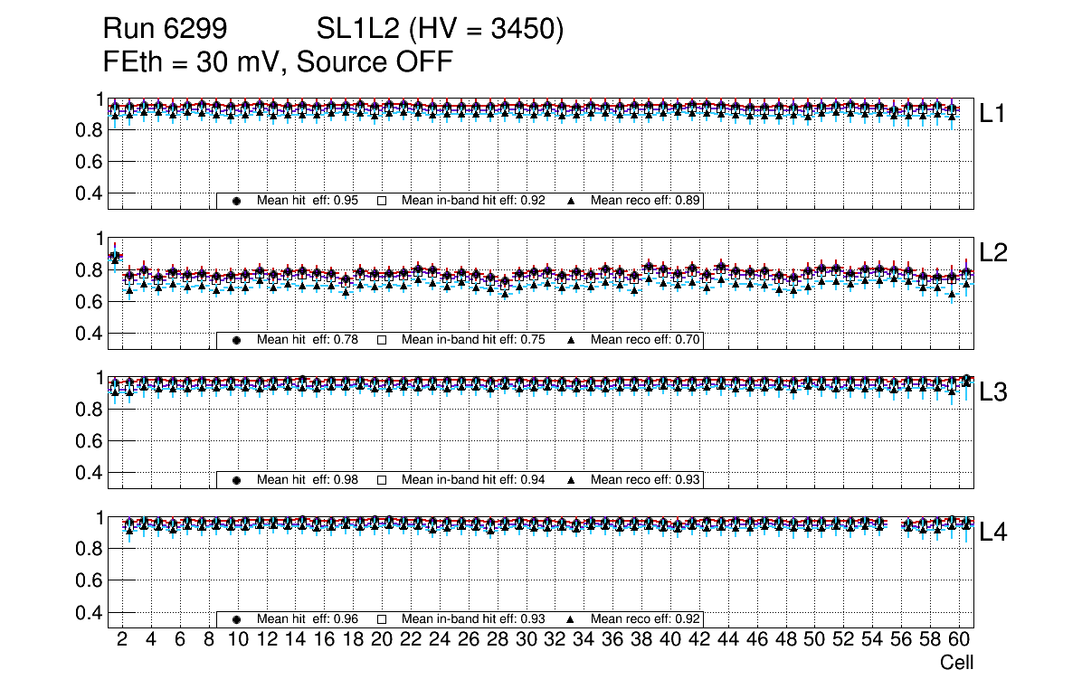Image resolution: width=1082 pixels, height=698 pixels.
Task: Click the filled circle marker in L4 legend
Action: pyautogui.click(x=237, y=619)
